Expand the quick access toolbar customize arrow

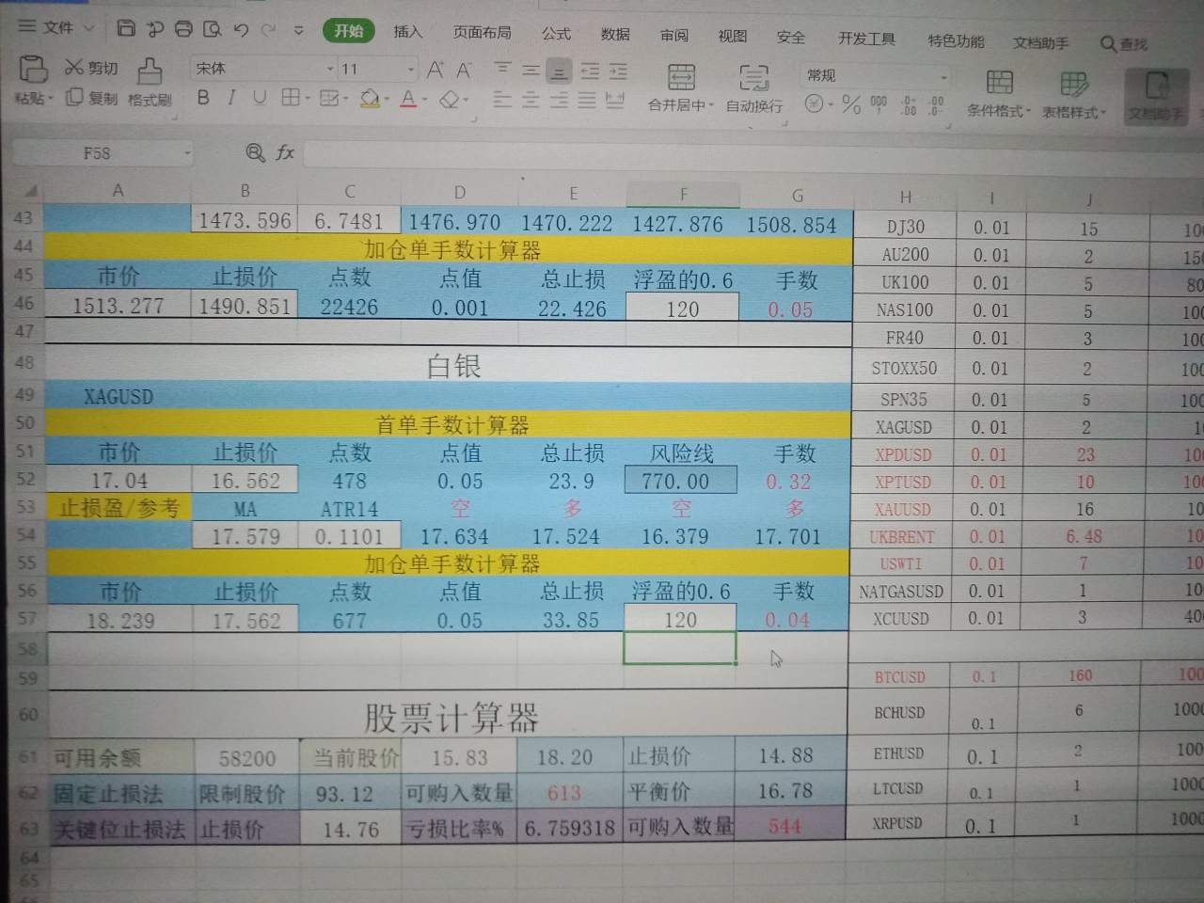tap(298, 30)
